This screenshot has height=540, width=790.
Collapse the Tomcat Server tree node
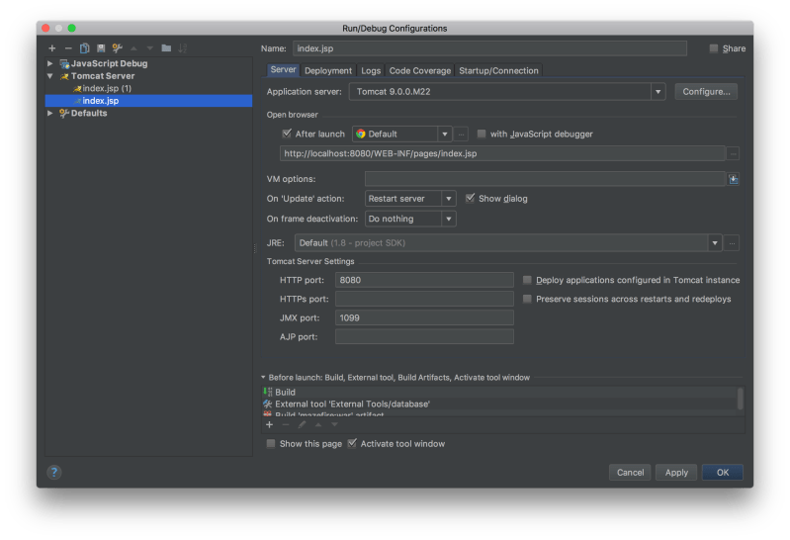click(49, 76)
